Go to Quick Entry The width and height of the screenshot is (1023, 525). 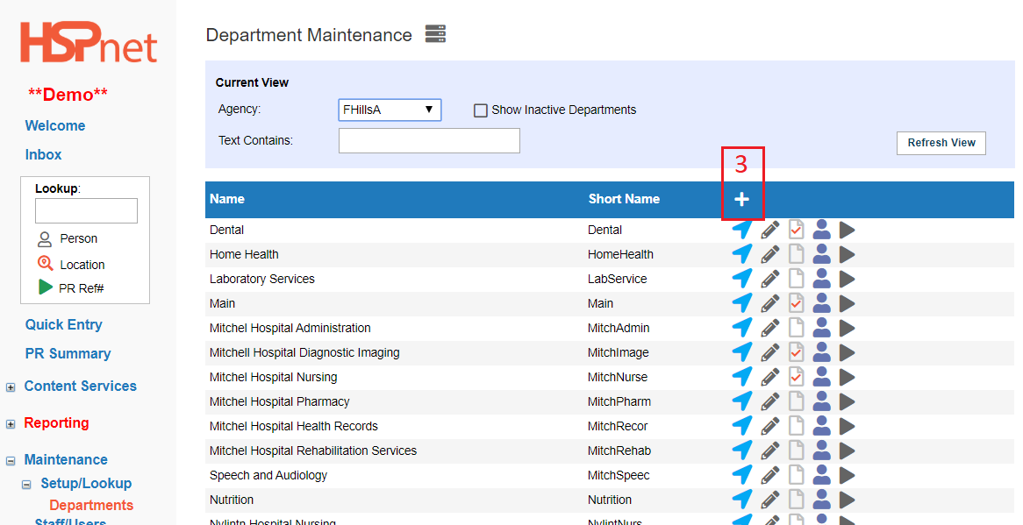tap(63, 324)
